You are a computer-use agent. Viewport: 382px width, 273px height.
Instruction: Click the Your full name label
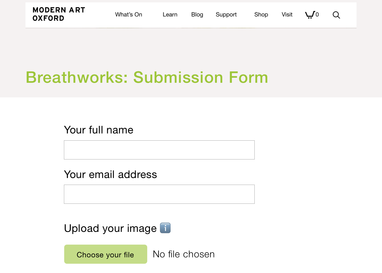tap(99, 130)
